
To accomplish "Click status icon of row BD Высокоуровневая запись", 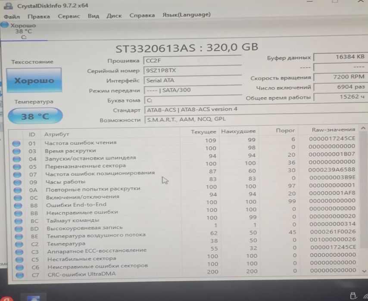I will coord(19,229).
